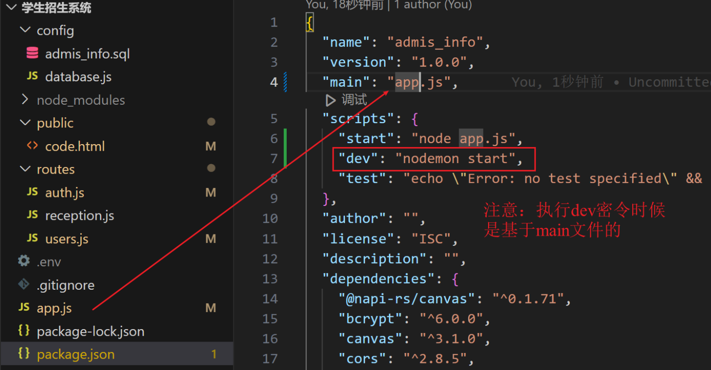
Task: Click the braces icon beside package-lock.json
Action: coord(24,331)
